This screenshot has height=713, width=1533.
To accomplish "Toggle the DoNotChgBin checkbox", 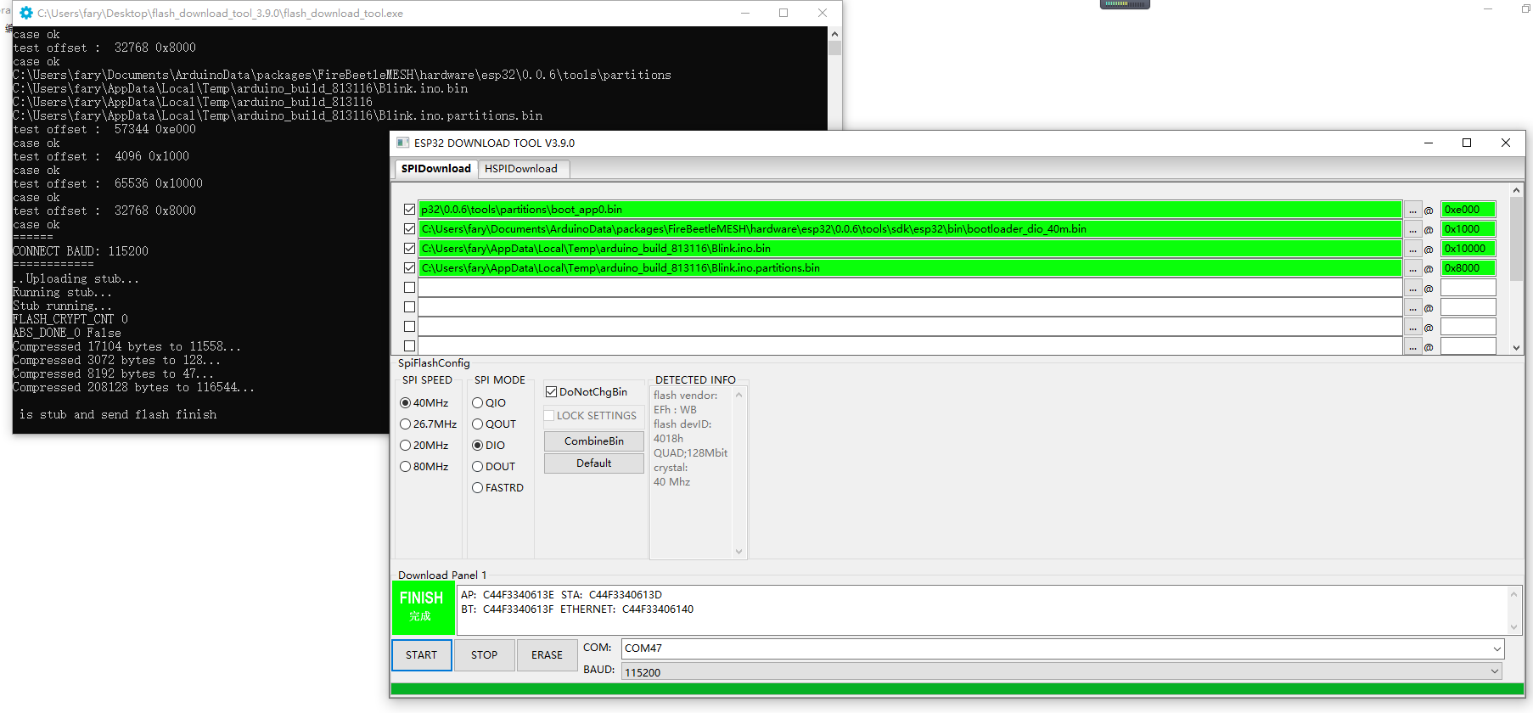I will tap(587, 392).
